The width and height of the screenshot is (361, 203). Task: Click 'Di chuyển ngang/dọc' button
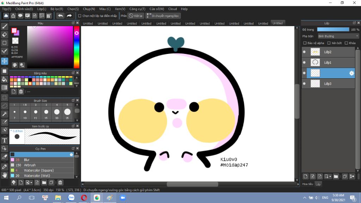pos(163,16)
